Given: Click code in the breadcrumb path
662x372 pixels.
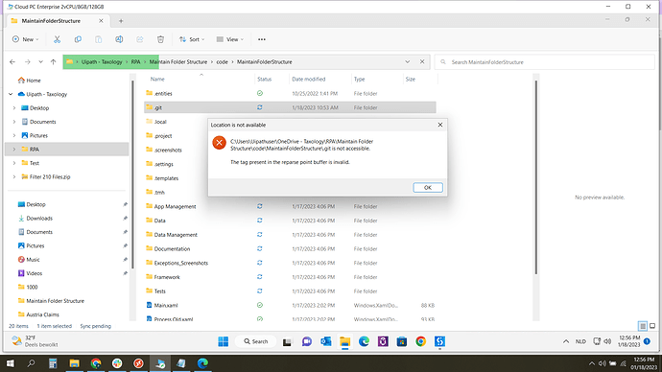Looking at the screenshot, I should (222, 62).
